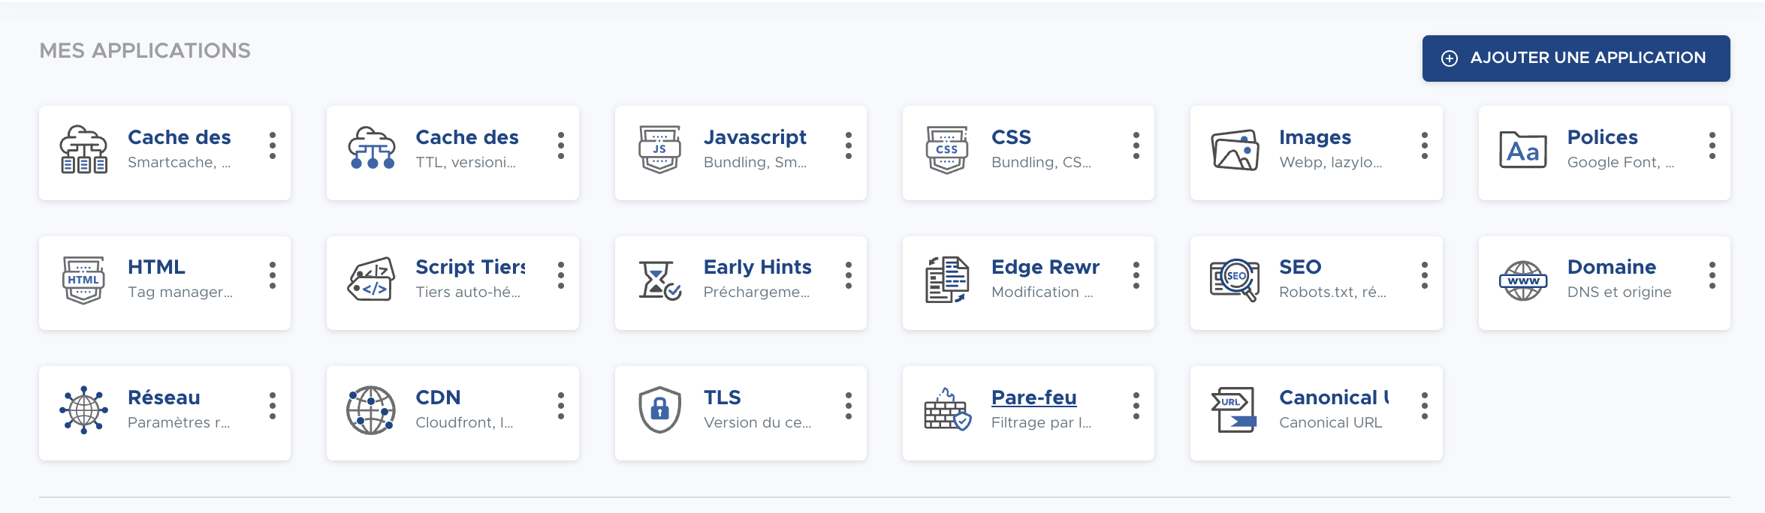Click the 'Google Font, ...' description text
This screenshot has width=1765, height=513.
[x=1621, y=162]
